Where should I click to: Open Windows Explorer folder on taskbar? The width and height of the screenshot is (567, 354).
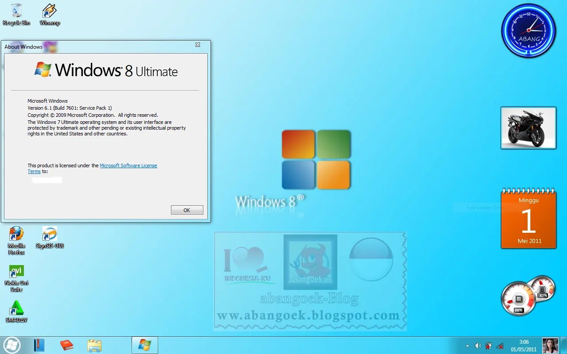coord(94,345)
